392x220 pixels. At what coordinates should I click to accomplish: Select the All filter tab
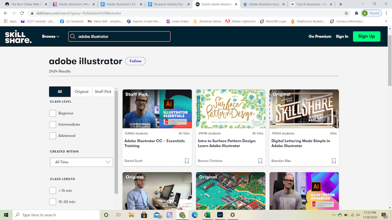point(60,92)
